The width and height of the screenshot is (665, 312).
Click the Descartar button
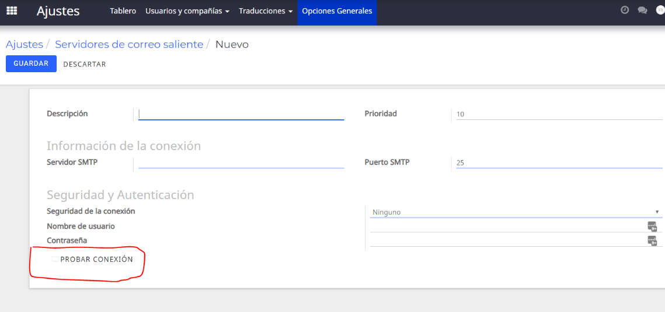point(85,64)
